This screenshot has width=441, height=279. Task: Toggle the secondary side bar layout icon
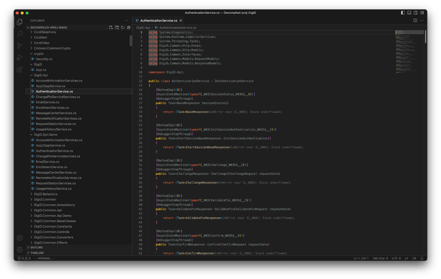[x=416, y=13]
